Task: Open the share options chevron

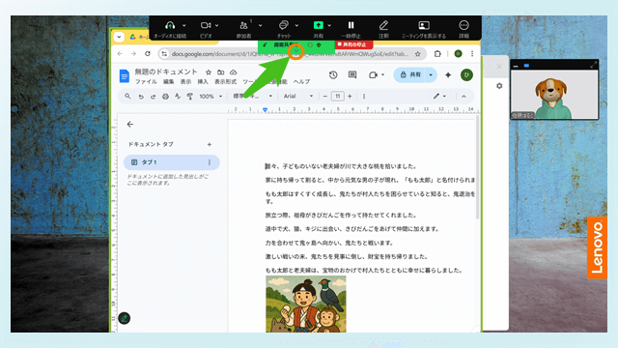Action: pyautogui.click(x=329, y=26)
